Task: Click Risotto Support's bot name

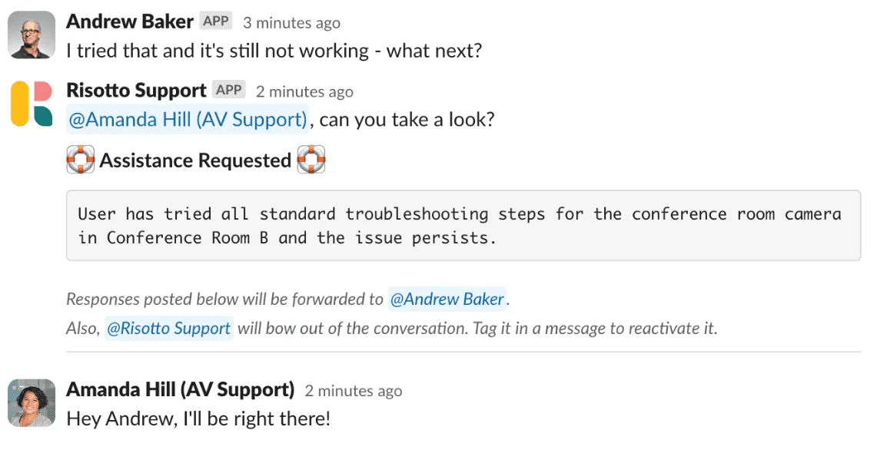Action: [135, 90]
